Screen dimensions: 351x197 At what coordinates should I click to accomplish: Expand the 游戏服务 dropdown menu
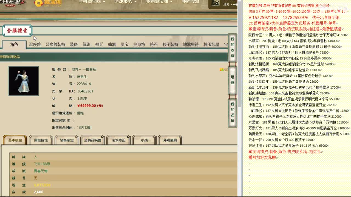(126, 2)
